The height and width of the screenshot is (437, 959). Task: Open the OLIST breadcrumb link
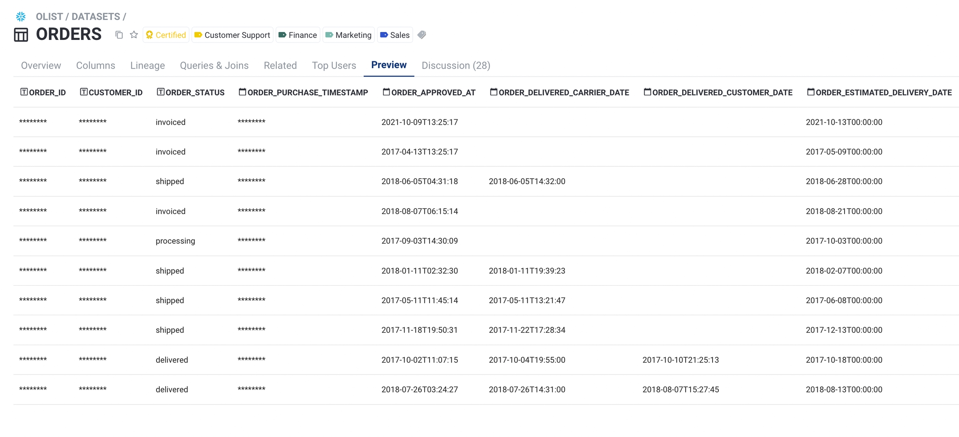pyautogui.click(x=49, y=17)
